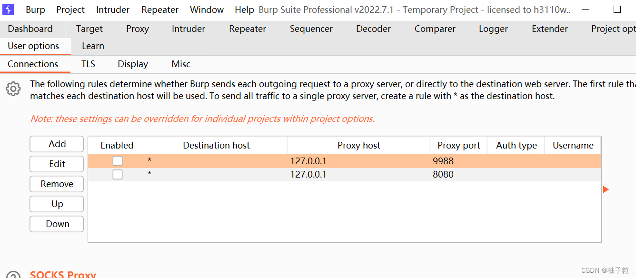
Task: Open the Display settings tab
Action: tap(132, 64)
